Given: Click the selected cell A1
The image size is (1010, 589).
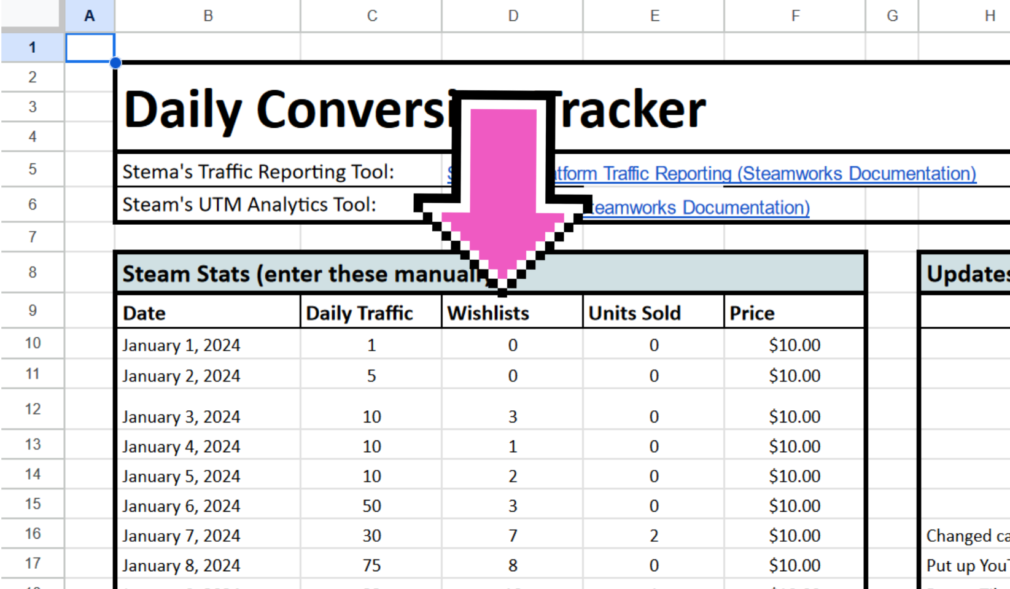Looking at the screenshot, I should pos(90,48).
